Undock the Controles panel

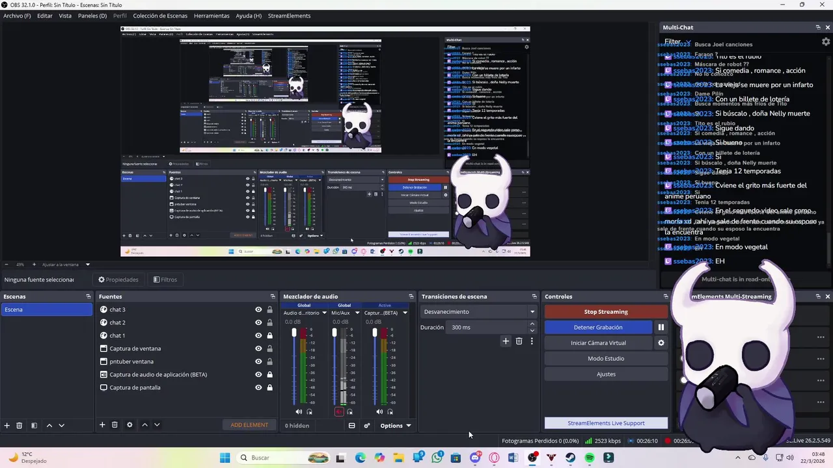(665, 296)
